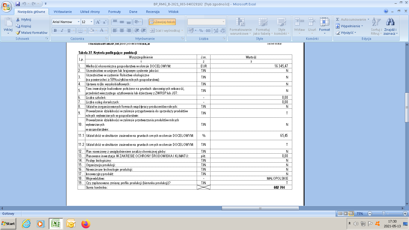Click the Firefox icon in taskbar
The height and width of the screenshot is (230, 409).
86,223
